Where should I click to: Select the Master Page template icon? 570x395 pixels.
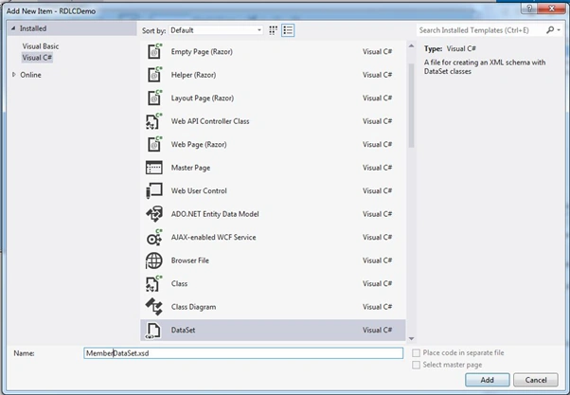[154, 168]
